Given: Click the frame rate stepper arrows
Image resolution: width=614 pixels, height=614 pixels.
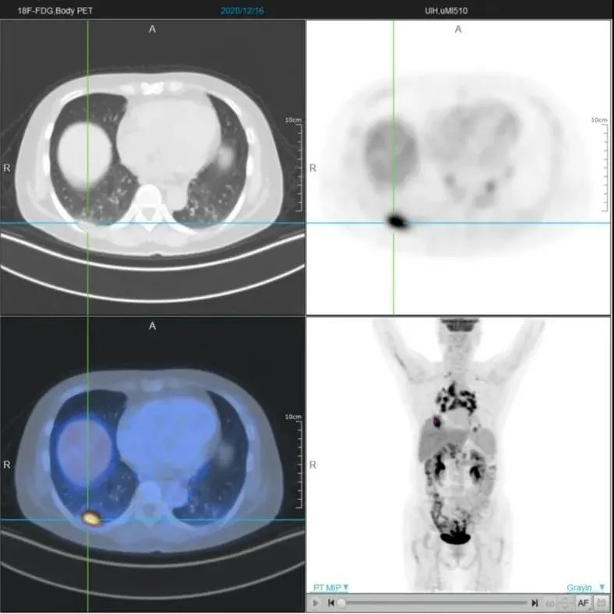Looking at the screenshot, I should 565,603.
